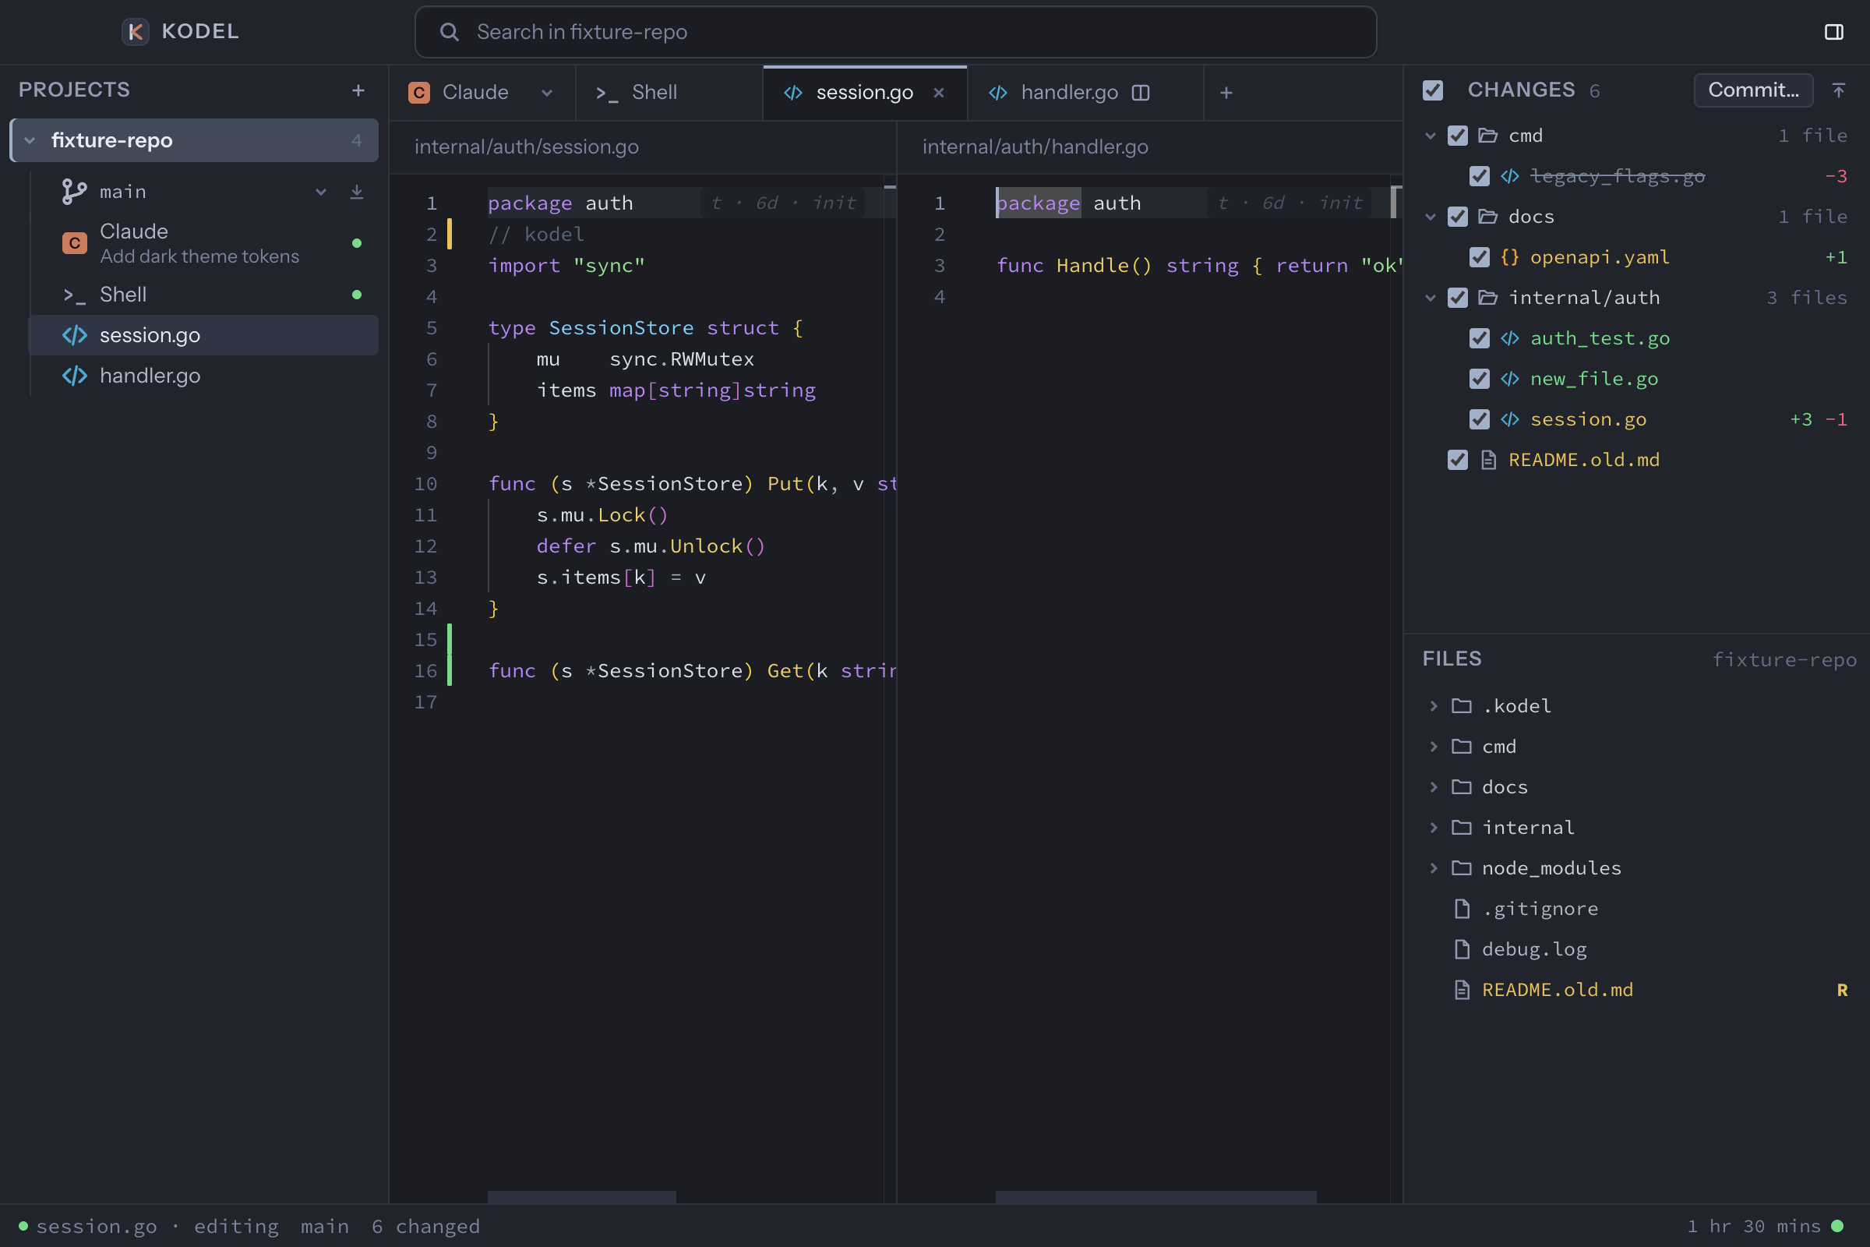Click the folder icon for internal/auth in Changes
1870x1247 pixels.
point(1487,299)
